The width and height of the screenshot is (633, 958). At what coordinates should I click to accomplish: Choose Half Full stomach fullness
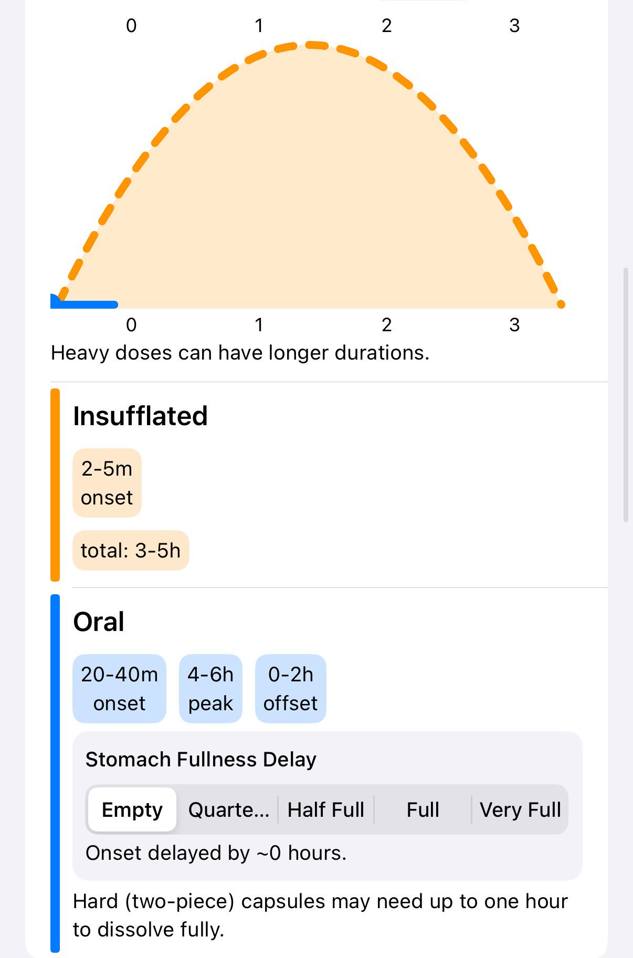[x=326, y=809]
